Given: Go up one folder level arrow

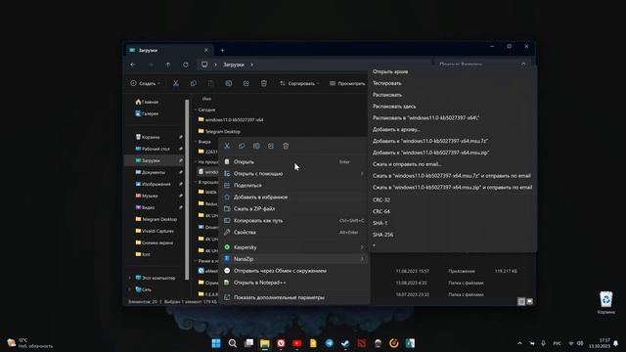Looking at the screenshot, I should (168, 65).
